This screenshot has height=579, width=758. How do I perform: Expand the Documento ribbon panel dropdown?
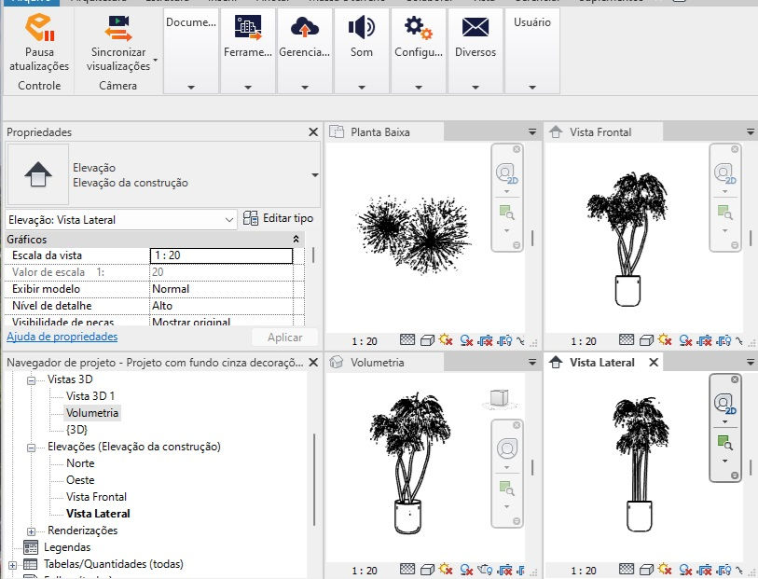(x=191, y=88)
